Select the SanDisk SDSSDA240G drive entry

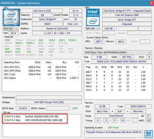pyautogui.click(x=42, y=117)
